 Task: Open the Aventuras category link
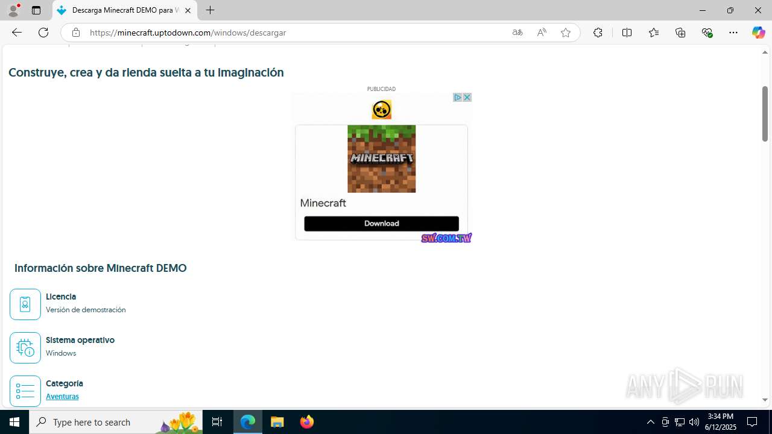tap(62, 397)
